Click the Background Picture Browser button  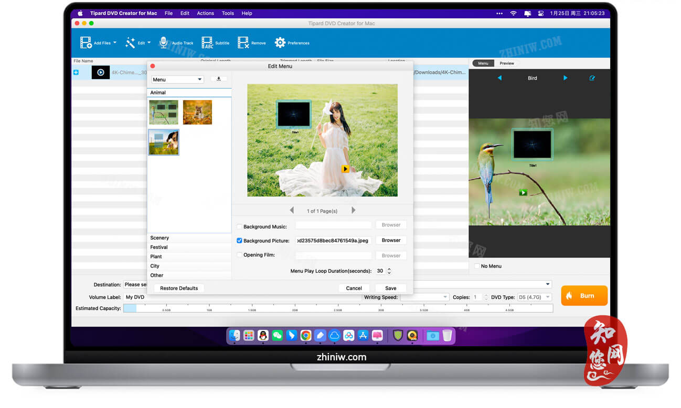[391, 240]
